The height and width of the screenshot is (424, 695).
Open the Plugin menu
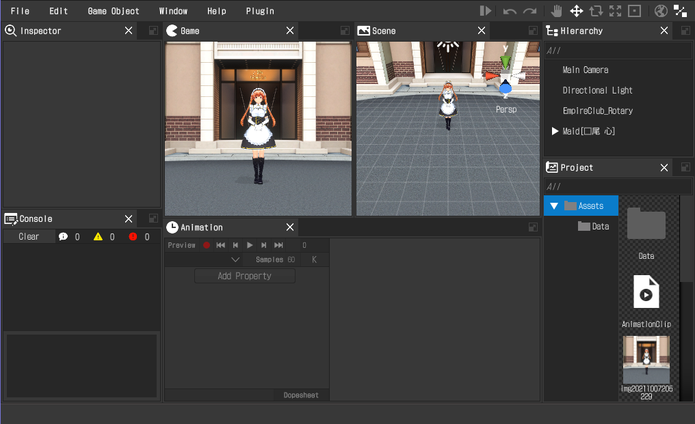[260, 11]
